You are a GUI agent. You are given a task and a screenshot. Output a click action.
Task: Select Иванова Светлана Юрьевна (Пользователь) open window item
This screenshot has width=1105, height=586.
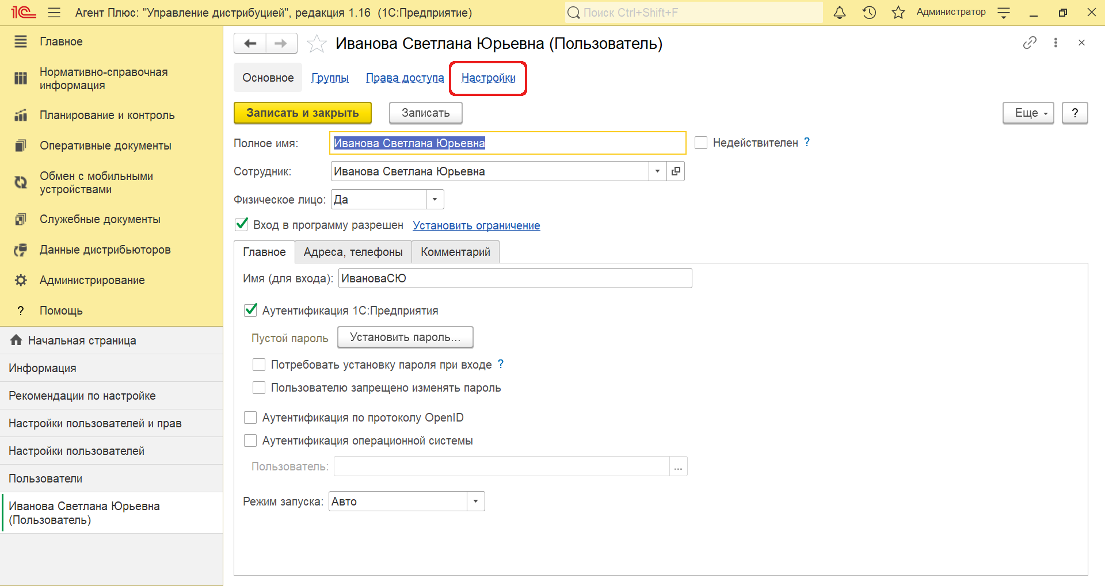pos(111,513)
